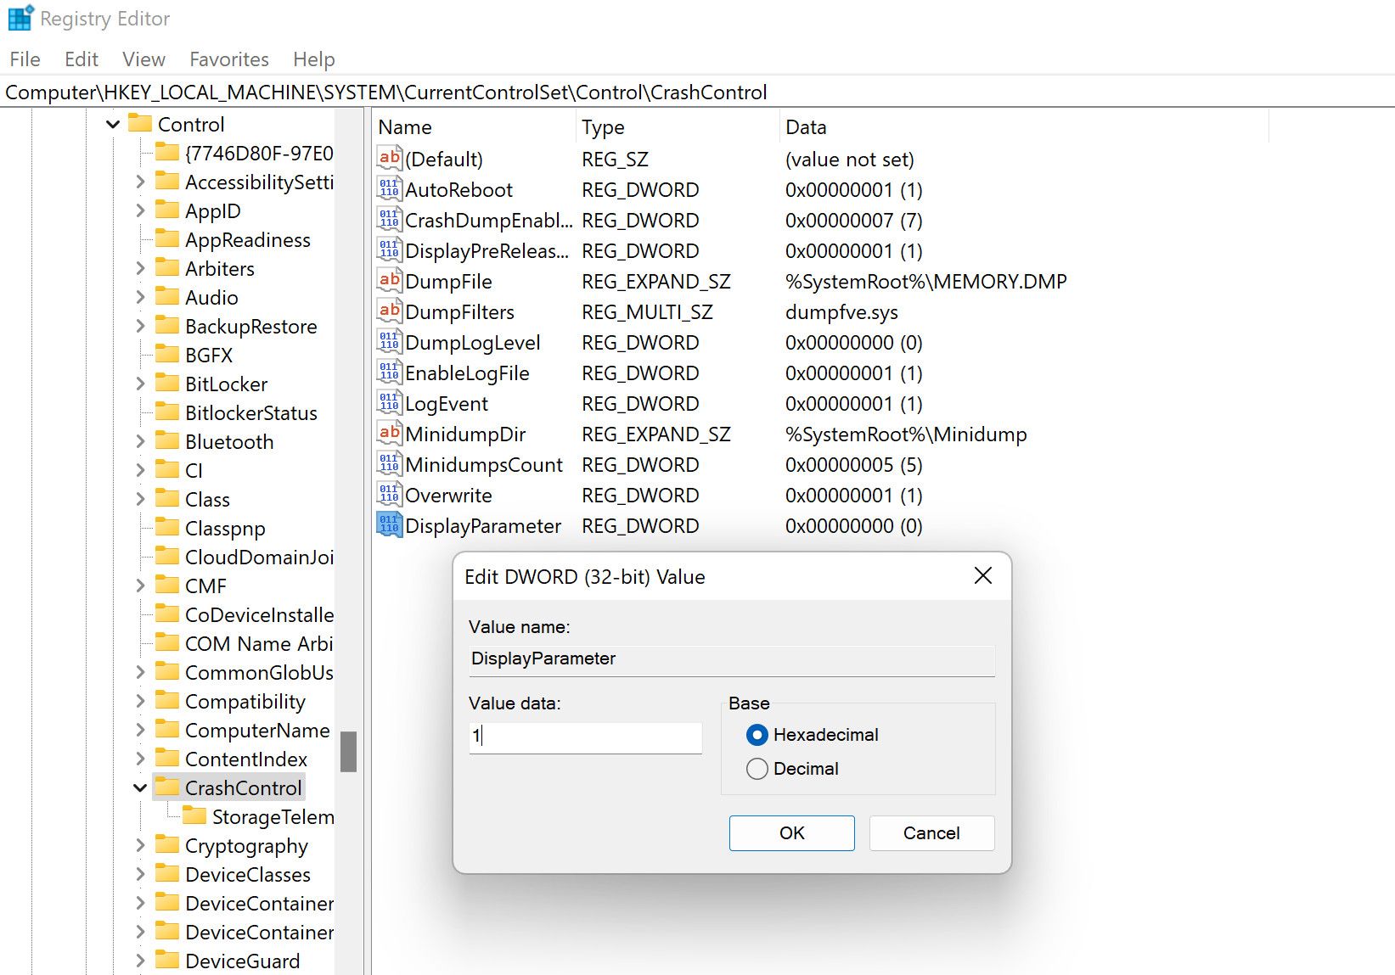Cancel the Edit DWORD dialog
Screen dimensions: 1395x975
pos(931,833)
